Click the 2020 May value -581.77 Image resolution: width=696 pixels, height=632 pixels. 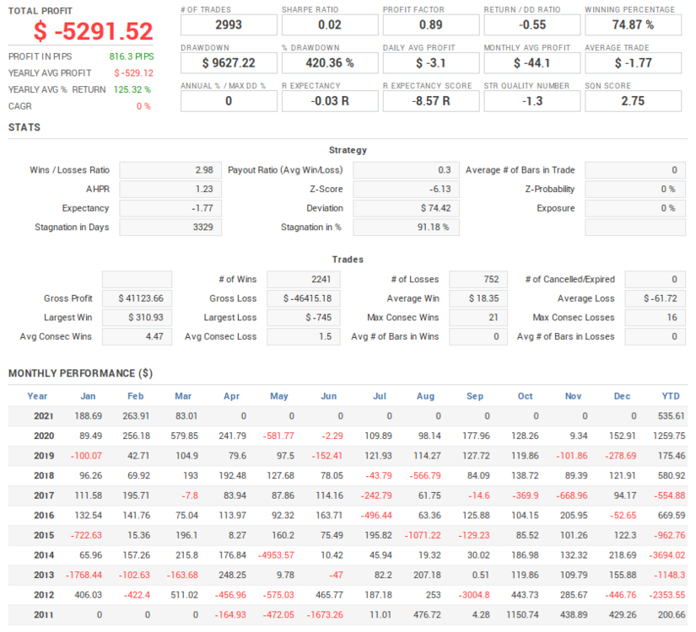tap(278, 436)
